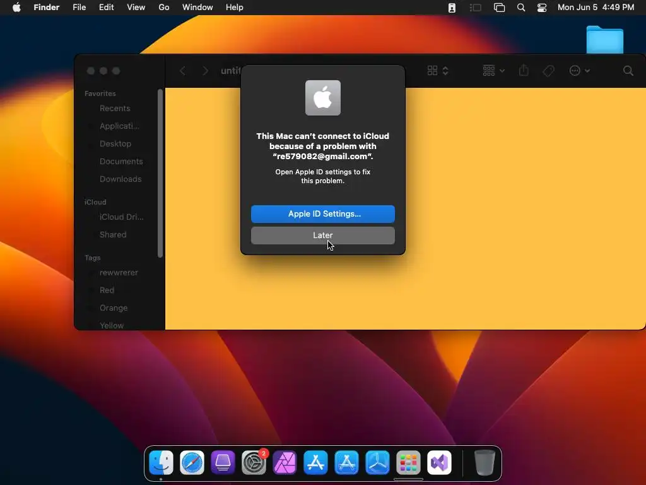Image resolution: width=646 pixels, height=485 pixels.
Task: Open the Help menu
Action: click(235, 8)
